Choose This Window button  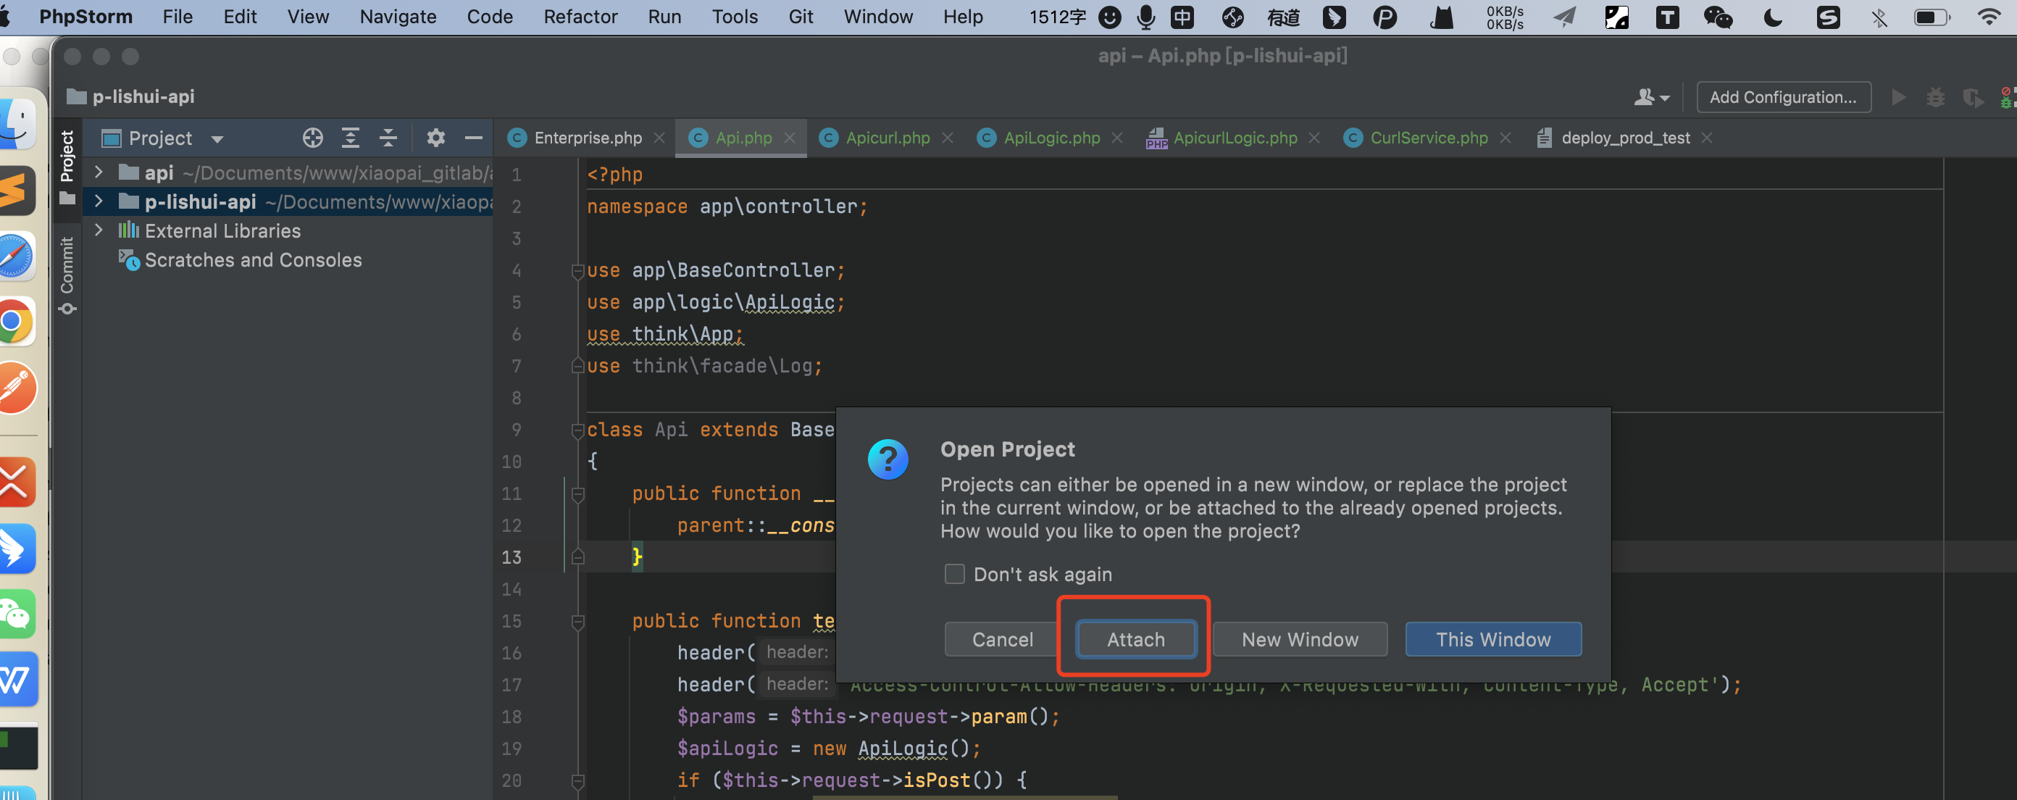click(1492, 638)
